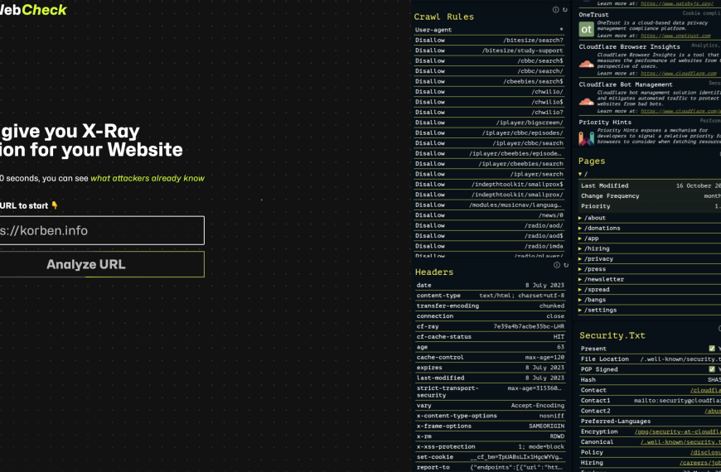The width and height of the screenshot is (721, 472).
Task: Click the Cloudflare Bot Management cloud logo
Action: pyautogui.click(x=586, y=102)
